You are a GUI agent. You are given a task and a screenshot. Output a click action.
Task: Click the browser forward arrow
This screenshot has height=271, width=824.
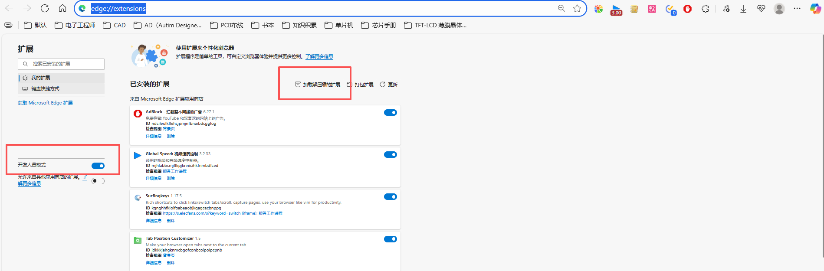tap(27, 8)
